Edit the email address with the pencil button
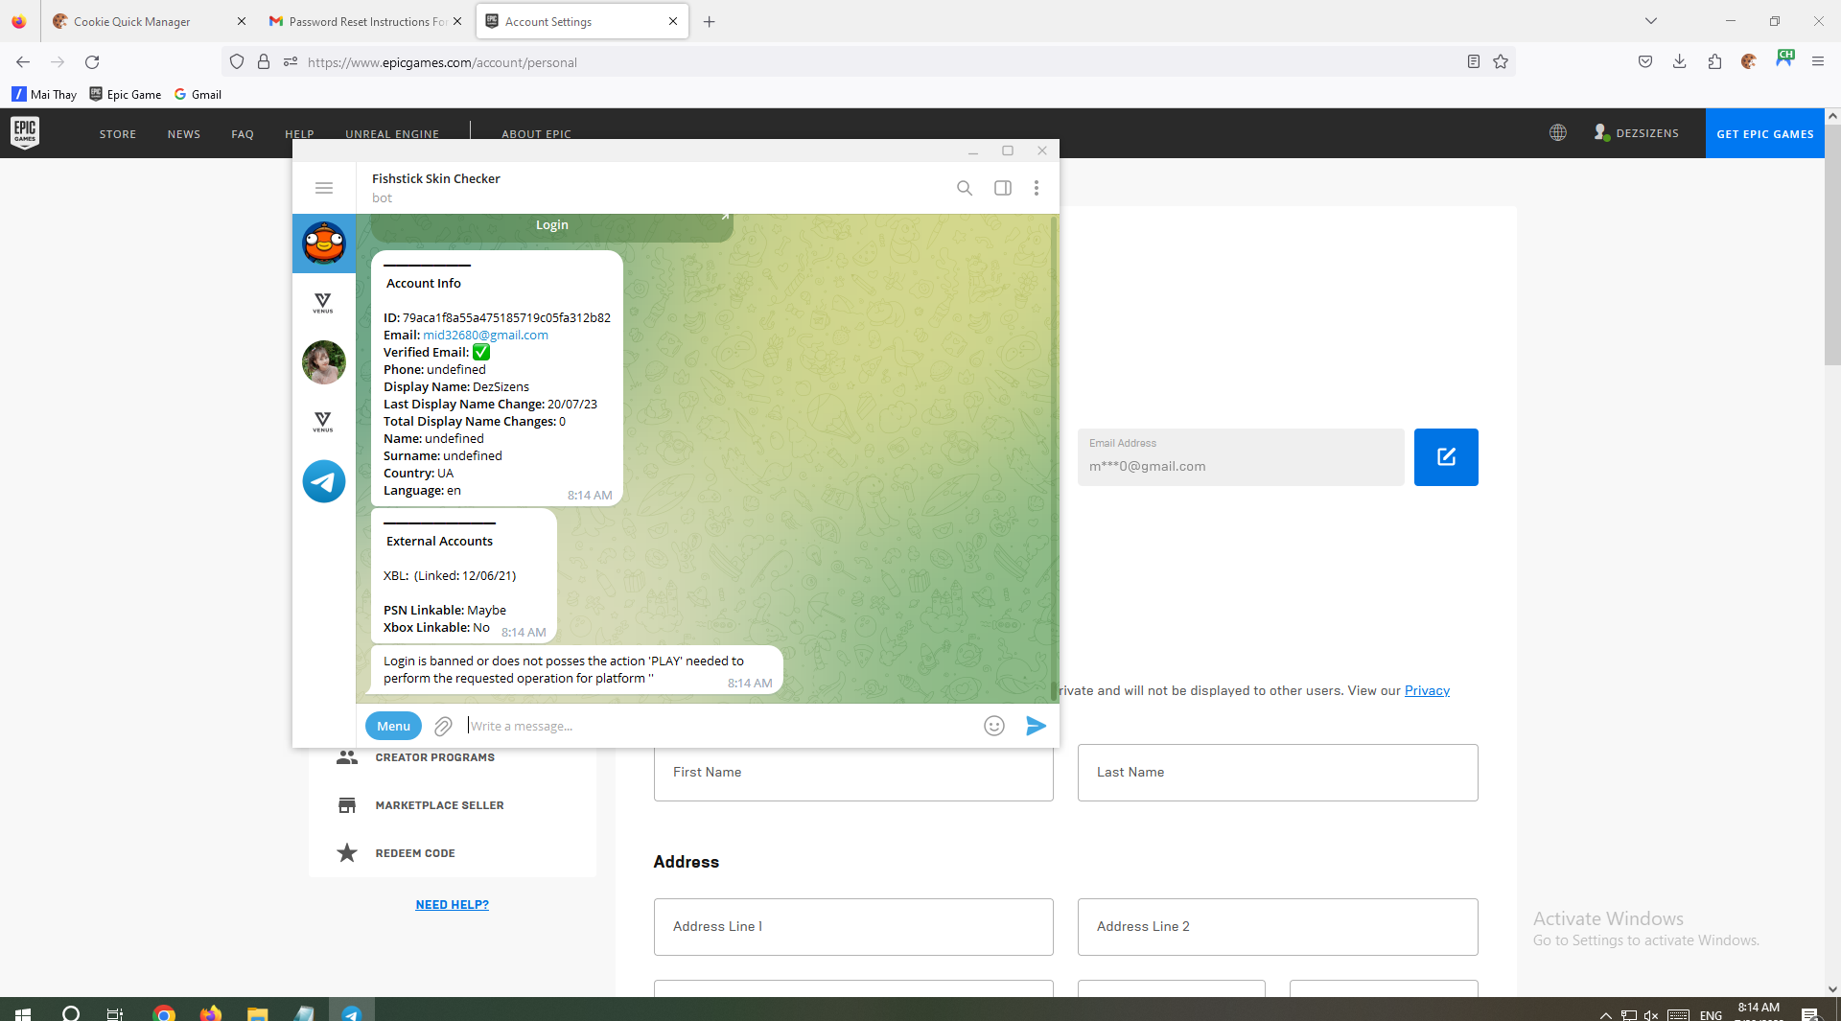Screen dimensions: 1841x1021 pos(1446,457)
